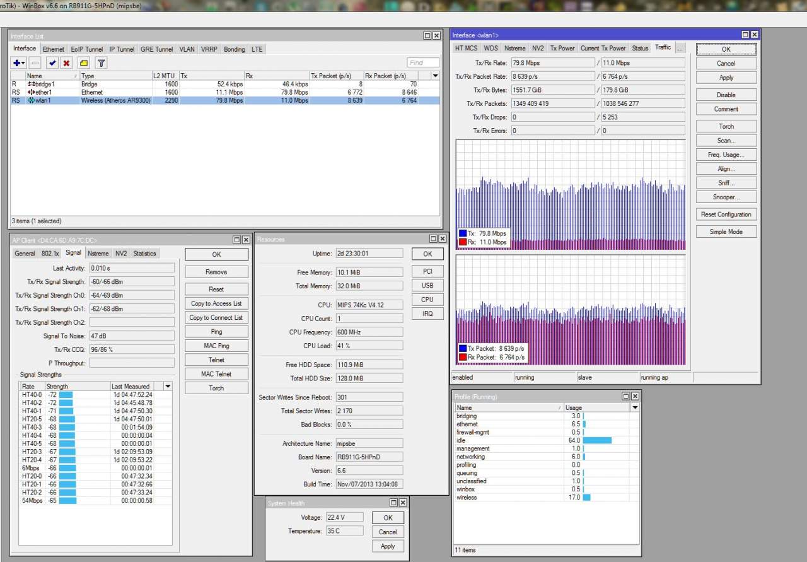Select the bridge1 interface icon in the list
Viewport: 807px width, 562px height.
tap(31, 84)
